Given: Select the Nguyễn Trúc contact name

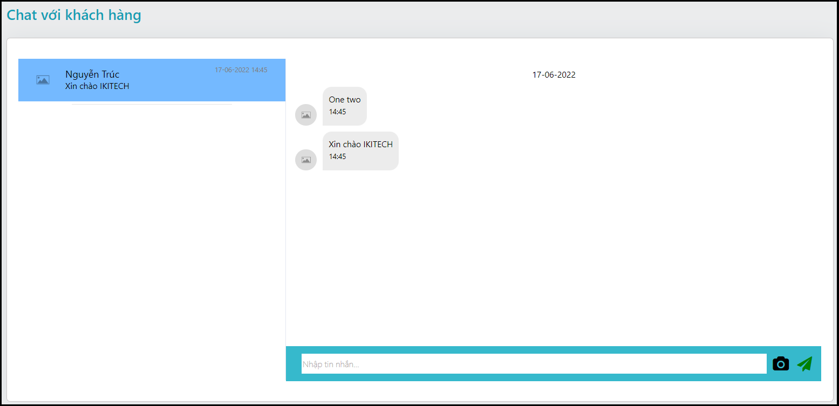Looking at the screenshot, I should pos(92,74).
